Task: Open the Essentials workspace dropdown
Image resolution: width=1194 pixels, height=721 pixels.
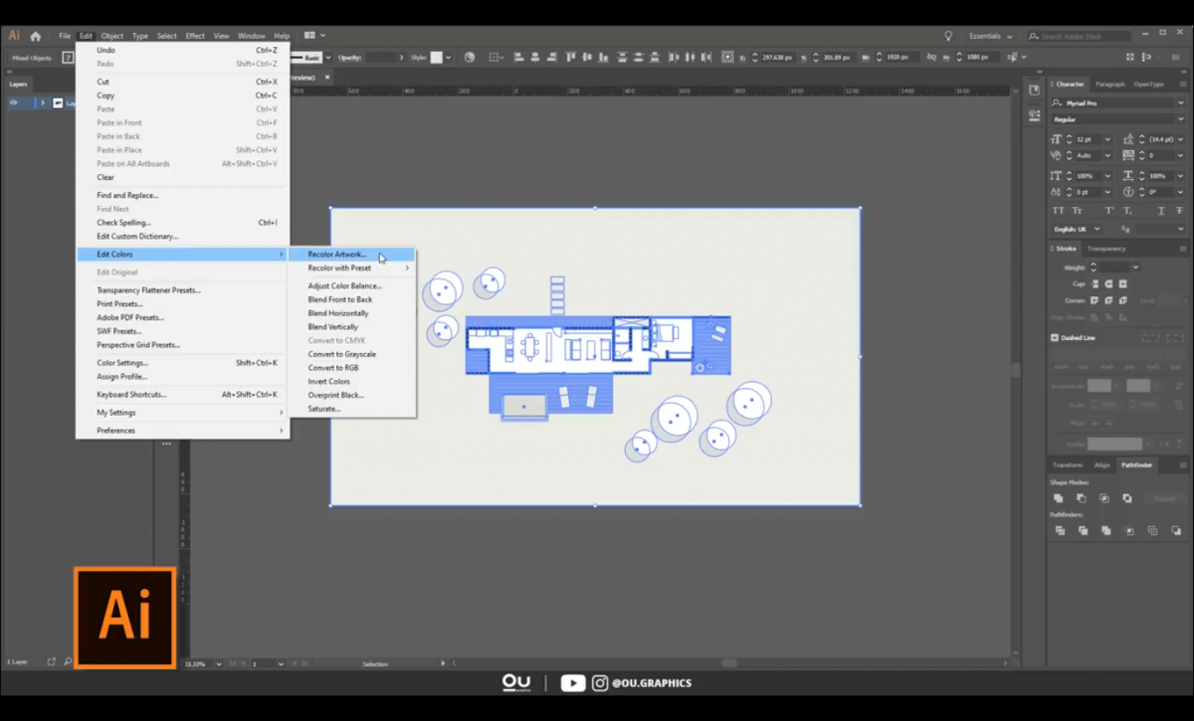Action: pos(991,36)
